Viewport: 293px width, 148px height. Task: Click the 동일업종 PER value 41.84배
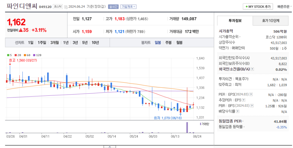click(x=280, y=121)
